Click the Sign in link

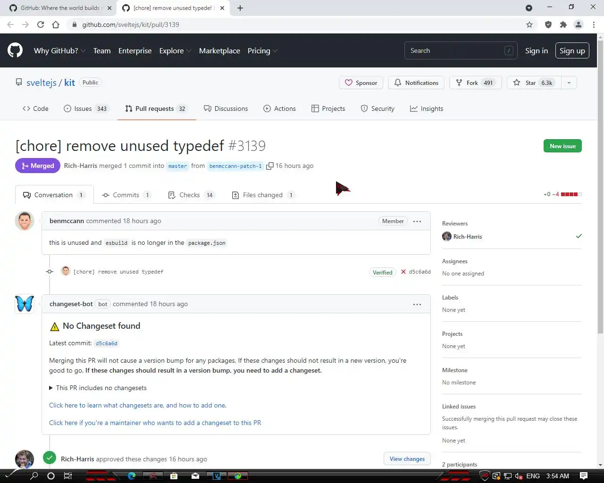pyautogui.click(x=537, y=50)
